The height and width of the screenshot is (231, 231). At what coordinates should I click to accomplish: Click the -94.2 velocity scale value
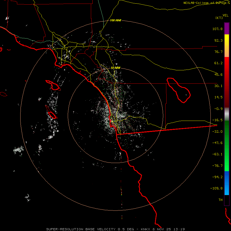(x=217, y=177)
